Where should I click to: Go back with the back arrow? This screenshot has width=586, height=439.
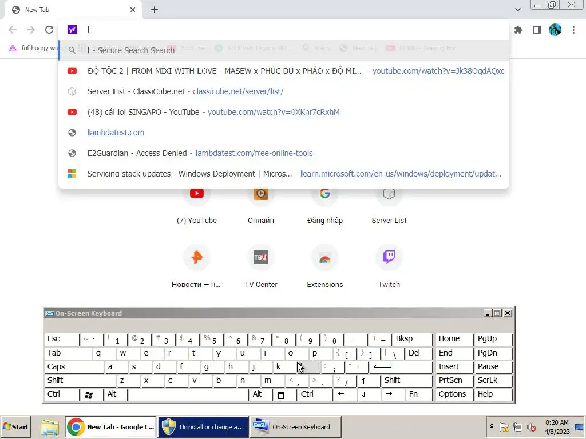13,30
